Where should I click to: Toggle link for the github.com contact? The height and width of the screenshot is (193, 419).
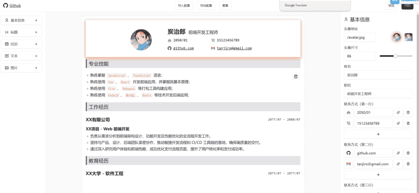click(x=398, y=153)
